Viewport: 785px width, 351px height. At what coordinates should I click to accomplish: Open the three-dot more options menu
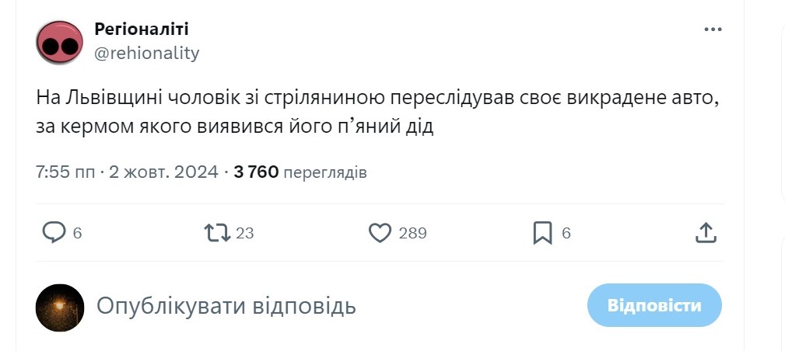pos(713,30)
